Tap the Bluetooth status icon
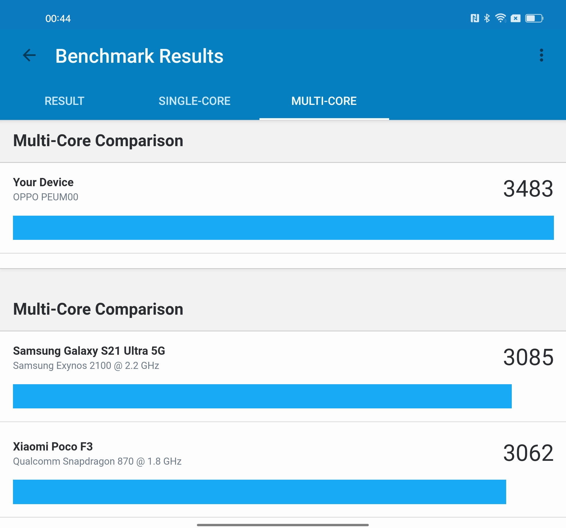The height and width of the screenshot is (528, 566). 487,18
